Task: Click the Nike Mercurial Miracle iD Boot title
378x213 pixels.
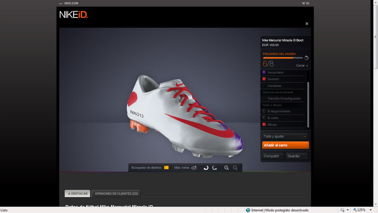Action: pos(283,40)
